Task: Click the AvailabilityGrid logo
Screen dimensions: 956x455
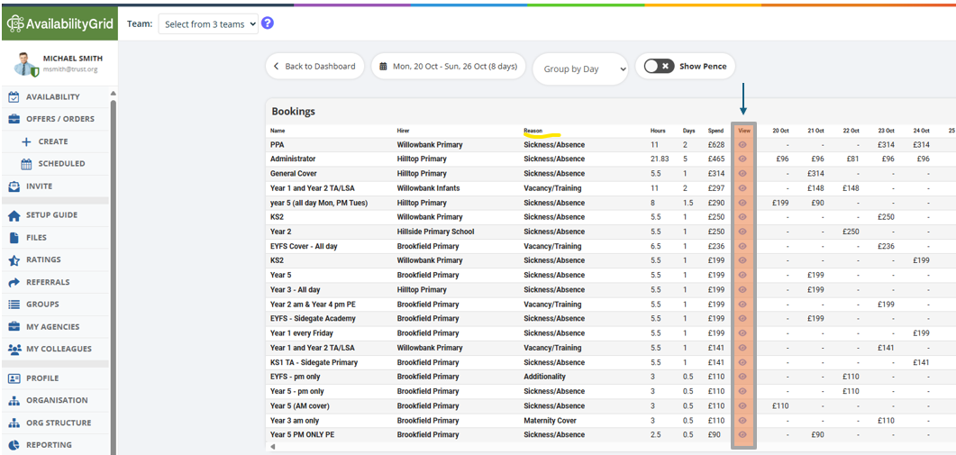Action: coord(59,23)
